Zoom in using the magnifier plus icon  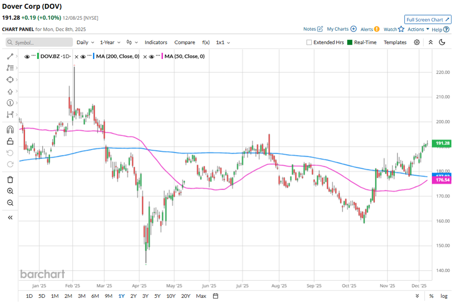tap(10, 191)
